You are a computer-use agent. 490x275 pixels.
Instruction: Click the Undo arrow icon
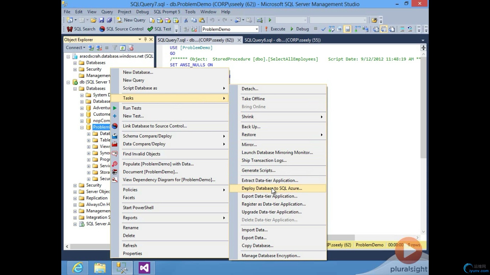coord(212,20)
